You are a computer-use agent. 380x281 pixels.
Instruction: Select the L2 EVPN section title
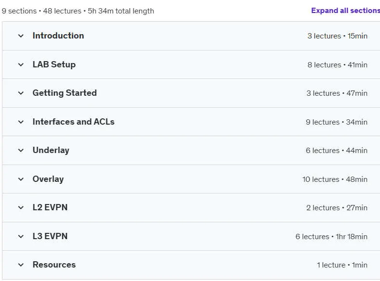(x=50, y=207)
